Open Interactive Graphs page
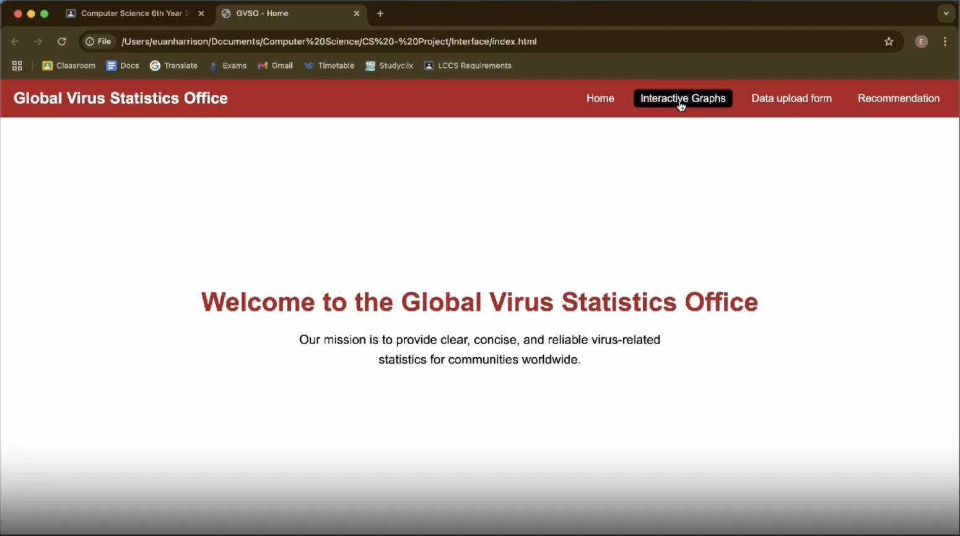The height and width of the screenshot is (536, 960). [x=683, y=98]
